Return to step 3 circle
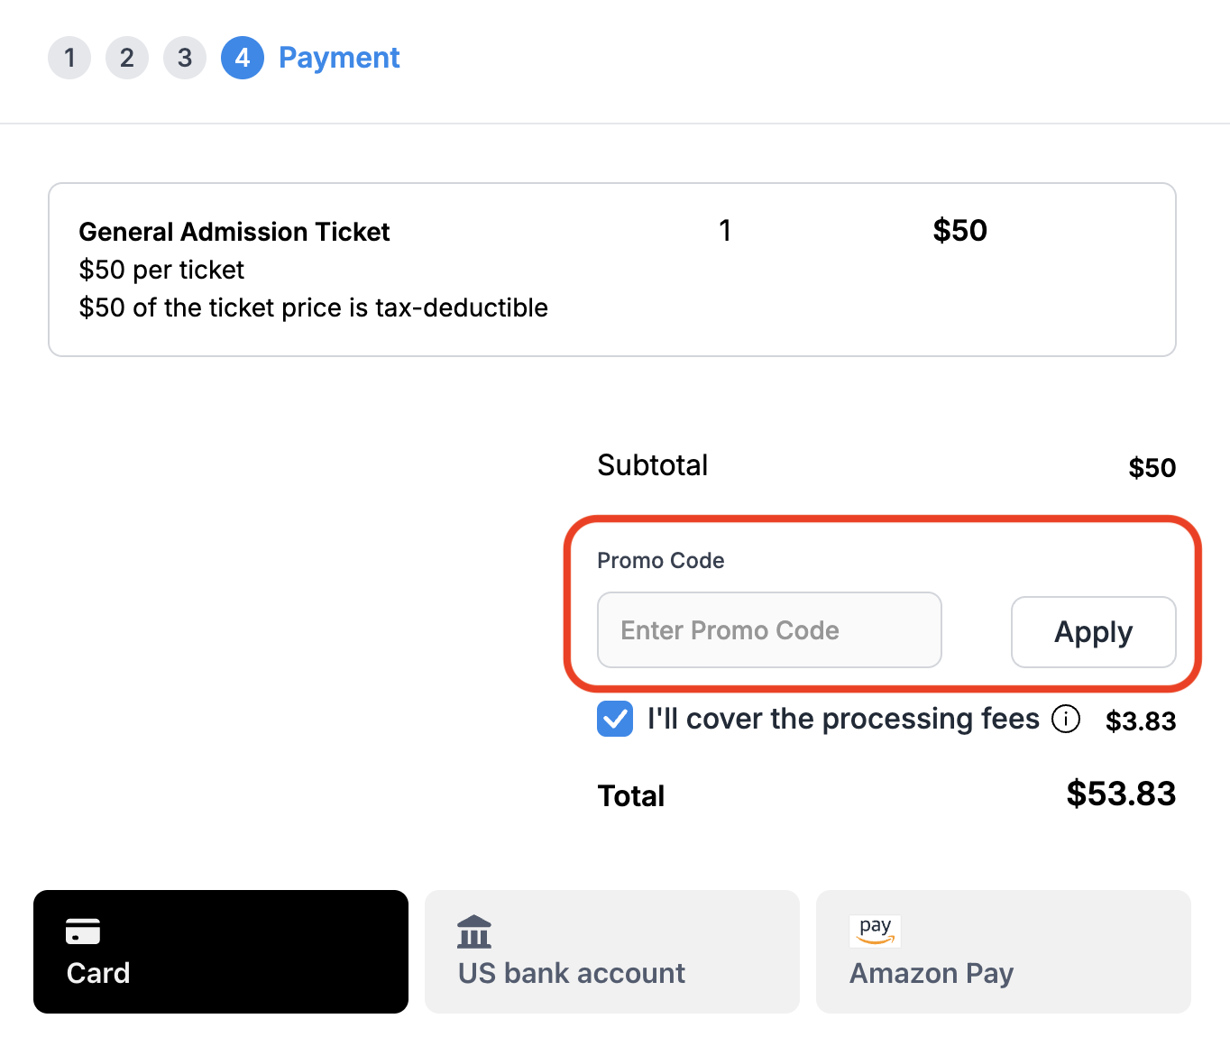Viewport: 1230px width, 1037px height. coord(185,58)
